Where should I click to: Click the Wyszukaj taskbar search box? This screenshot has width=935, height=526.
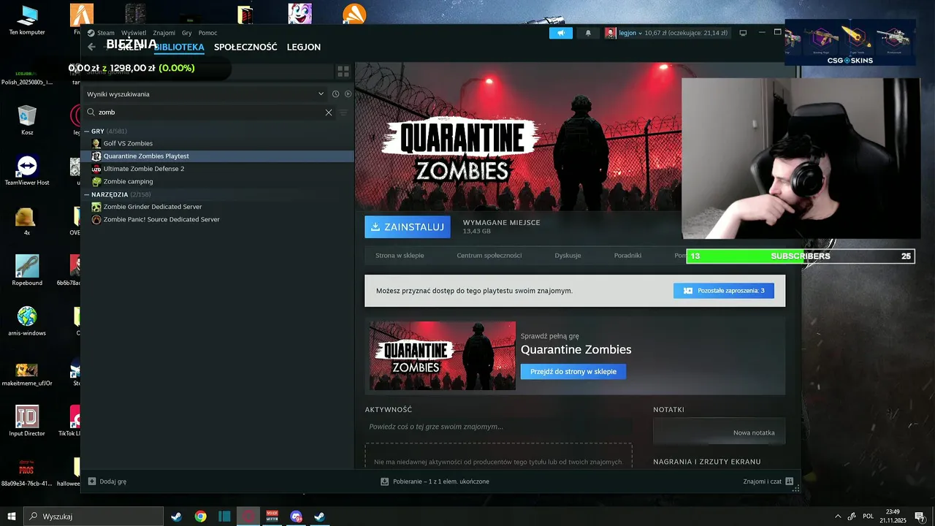pyautogui.click(x=93, y=517)
